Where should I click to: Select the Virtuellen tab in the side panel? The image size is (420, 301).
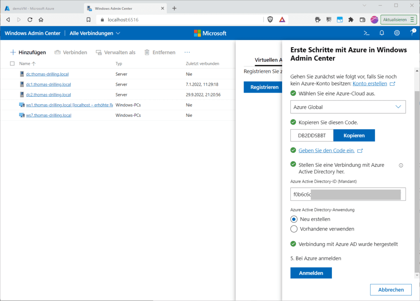[x=268, y=60]
